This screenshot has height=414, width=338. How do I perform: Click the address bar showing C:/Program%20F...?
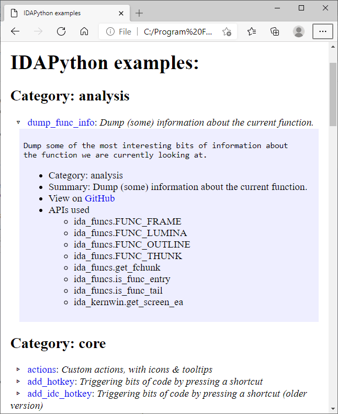pyautogui.click(x=178, y=32)
